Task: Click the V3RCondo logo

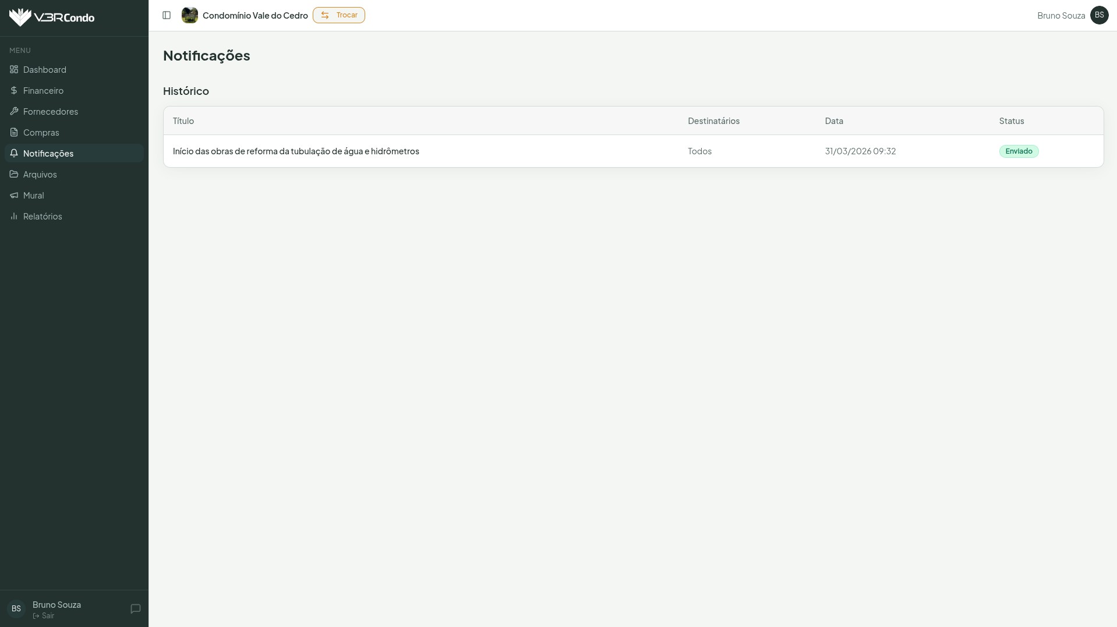Action: (52, 17)
